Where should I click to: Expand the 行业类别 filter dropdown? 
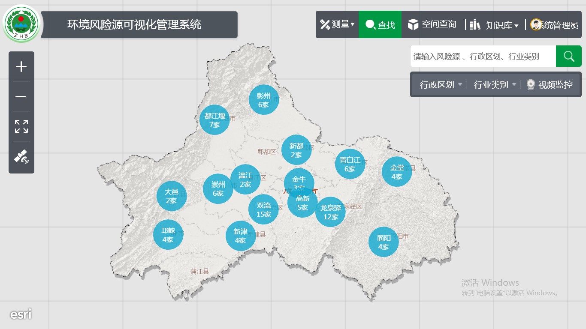pyautogui.click(x=495, y=84)
